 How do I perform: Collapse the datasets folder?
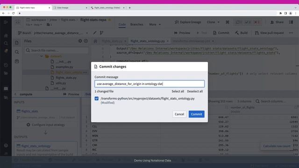point(42,56)
